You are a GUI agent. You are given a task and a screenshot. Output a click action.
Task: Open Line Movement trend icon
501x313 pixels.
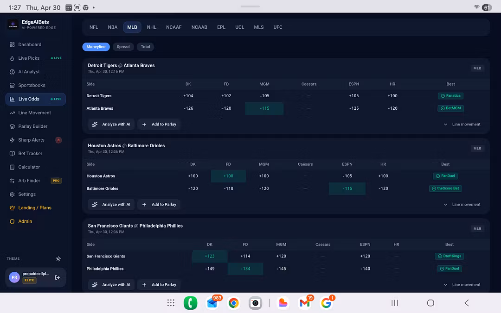[x=12, y=113]
